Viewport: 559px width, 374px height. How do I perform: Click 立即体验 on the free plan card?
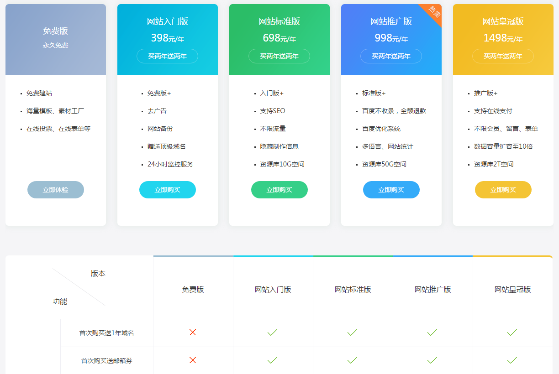56,190
